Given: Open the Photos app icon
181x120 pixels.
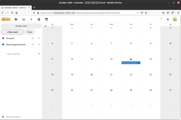Looking at the screenshot, I should [x=24, y=19].
